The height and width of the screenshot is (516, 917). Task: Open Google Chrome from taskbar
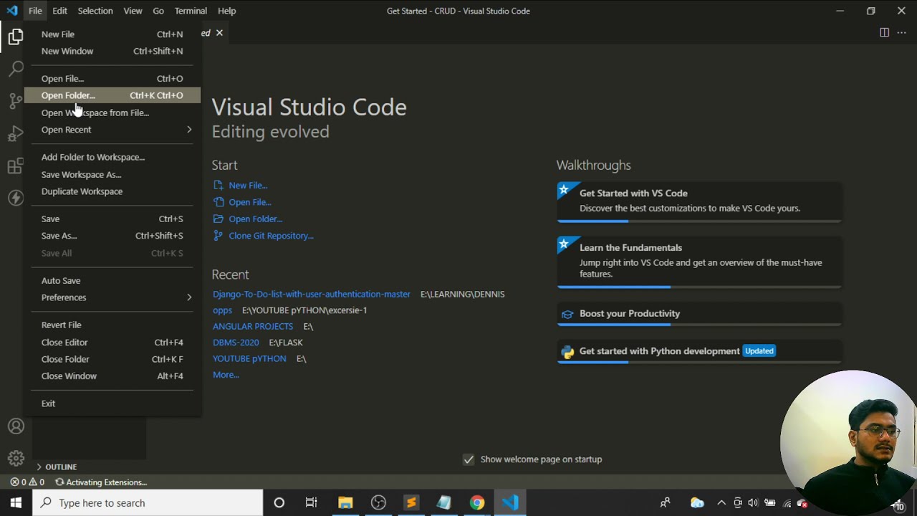477,503
